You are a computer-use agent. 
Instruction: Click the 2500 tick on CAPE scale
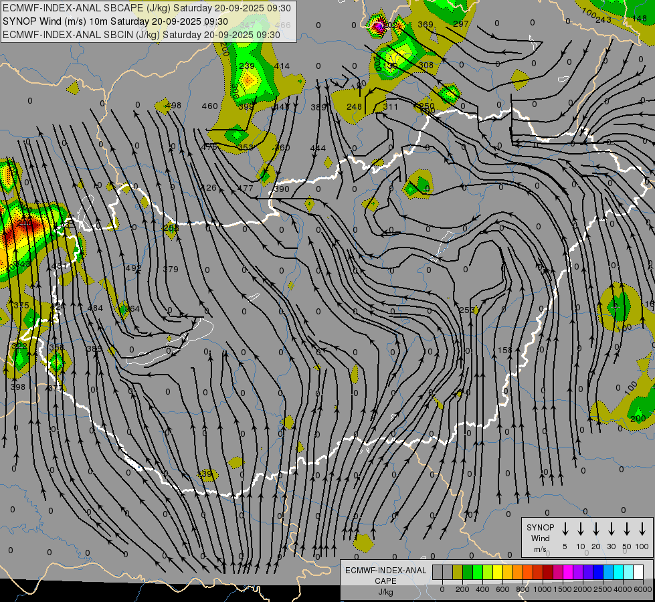603,589
